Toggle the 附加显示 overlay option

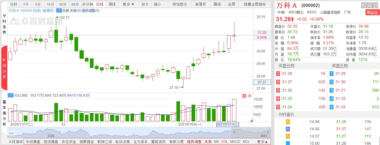click(180, 4)
